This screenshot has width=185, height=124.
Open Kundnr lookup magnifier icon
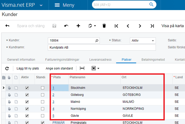click(x=97, y=40)
